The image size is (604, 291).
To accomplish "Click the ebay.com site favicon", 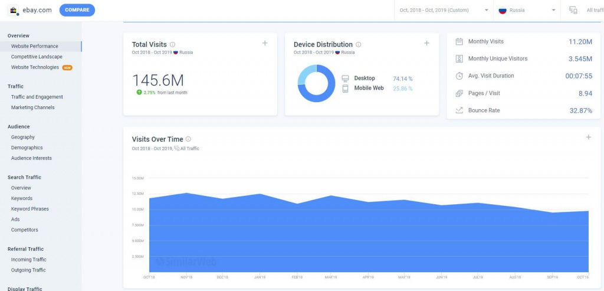I will (14, 10).
